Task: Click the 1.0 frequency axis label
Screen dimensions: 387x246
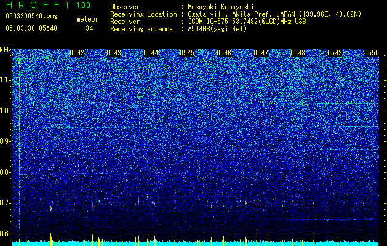Action: [5, 111]
